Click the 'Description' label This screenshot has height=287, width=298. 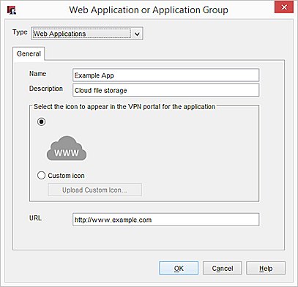click(x=46, y=89)
